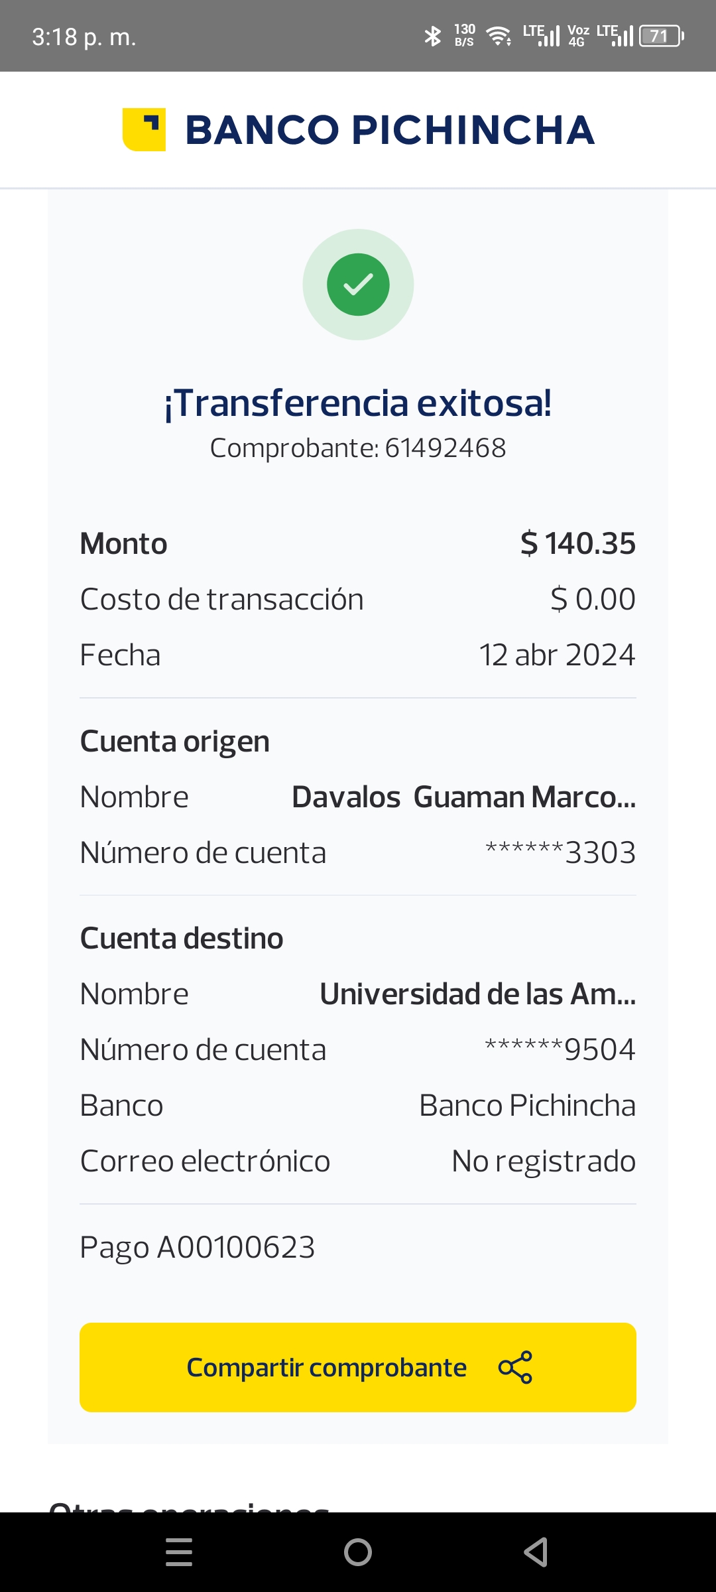Tap the destination name Universidad de las Am...

pos(477,994)
